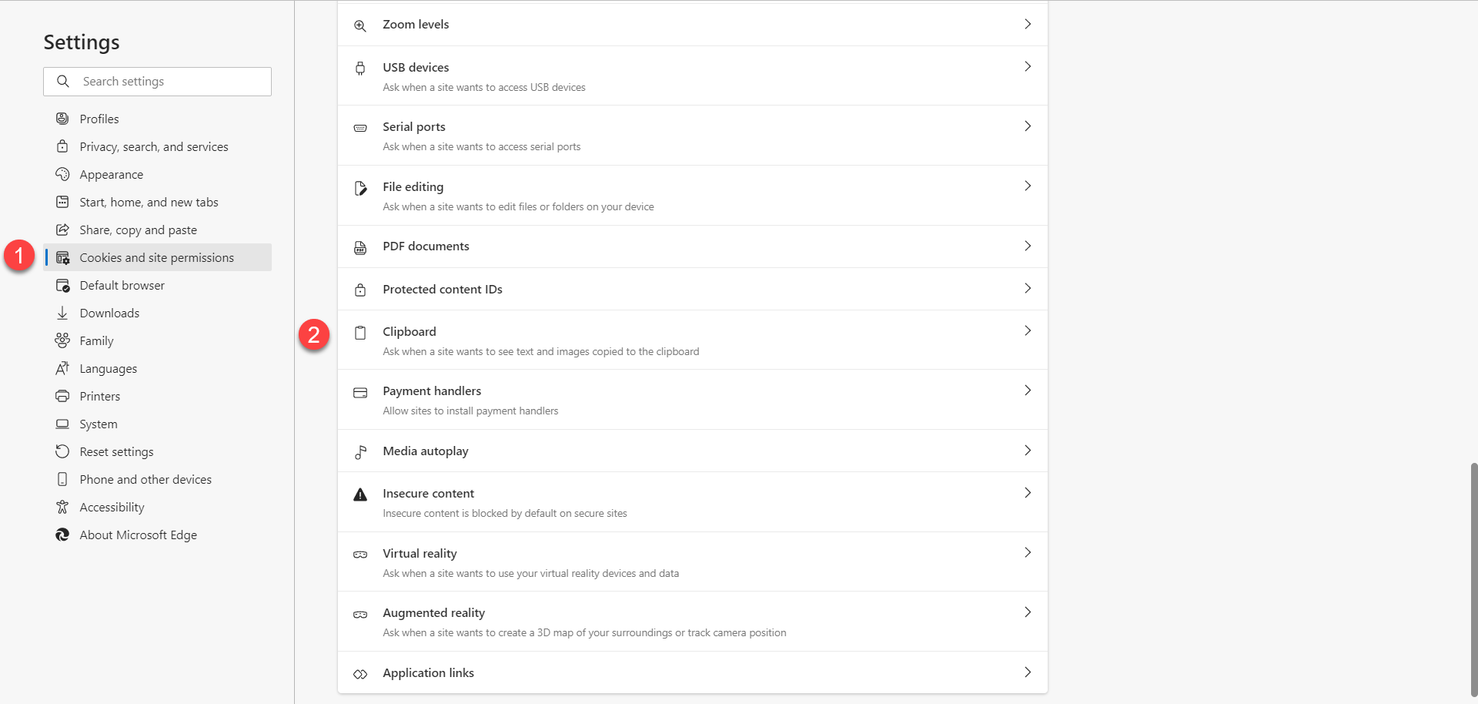Image resolution: width=1478 pixels, height=704 pixels.
Task: Click the Serial ports icon
Action: click(x=360, y=127)
